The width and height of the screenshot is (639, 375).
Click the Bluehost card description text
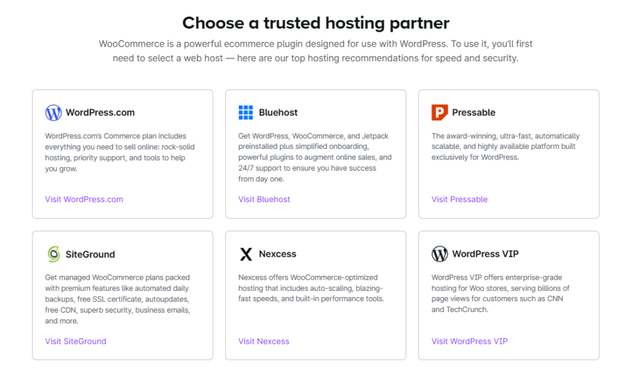(x=315, y=158)
